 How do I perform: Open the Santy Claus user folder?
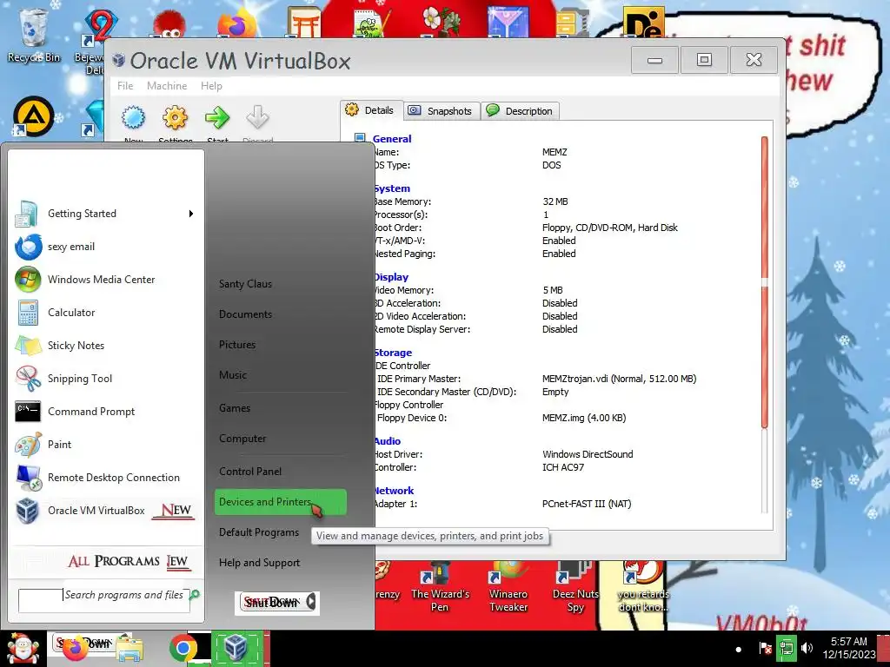[x=245, y=284]
